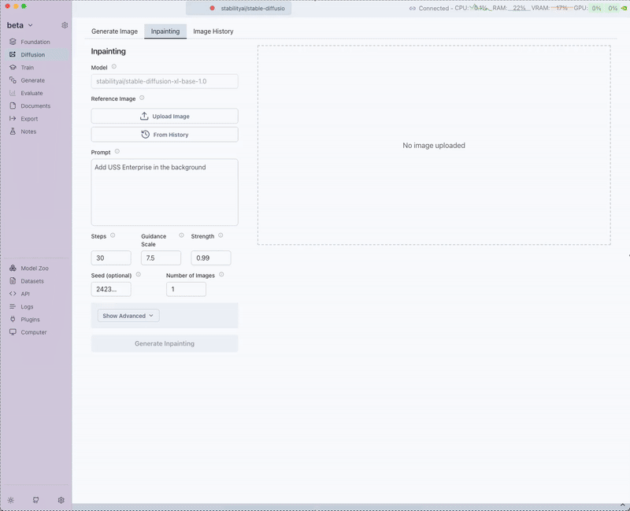
Task: Click the Connected status indicator
Action: click(428, 8)
